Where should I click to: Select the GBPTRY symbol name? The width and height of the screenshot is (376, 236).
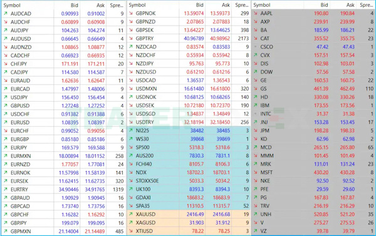[x=145, y=39]
